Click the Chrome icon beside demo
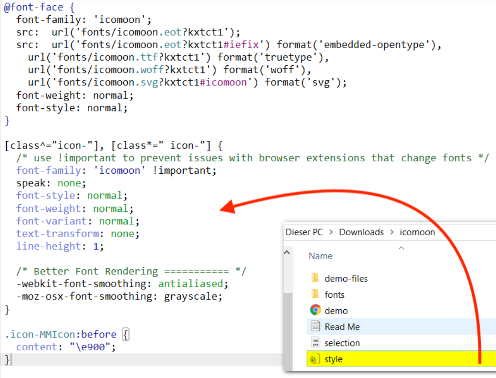The width and height of the screenshot is (496, 378). [x=316, y=310]
